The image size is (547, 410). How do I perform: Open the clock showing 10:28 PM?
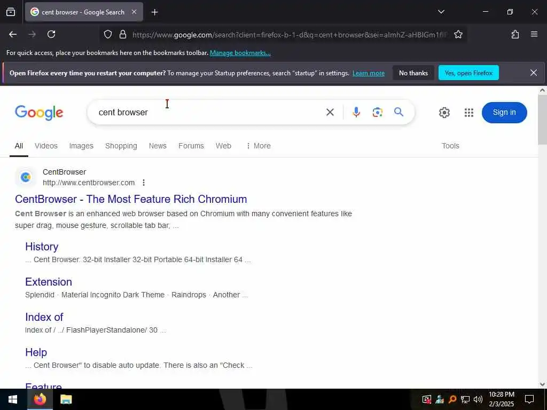coord(501,399)
